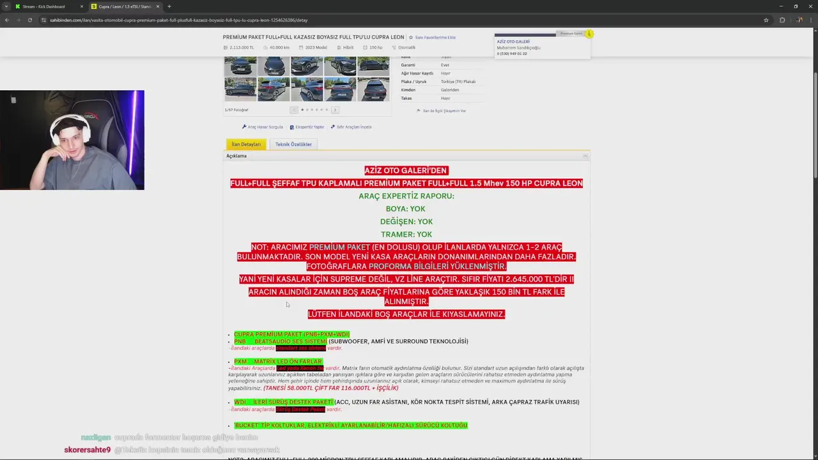Viewport: 818px width, 460px height.
Task: Click the Ekspertiz Yaptır clipboard icon
Action: (x=292, y=127)
